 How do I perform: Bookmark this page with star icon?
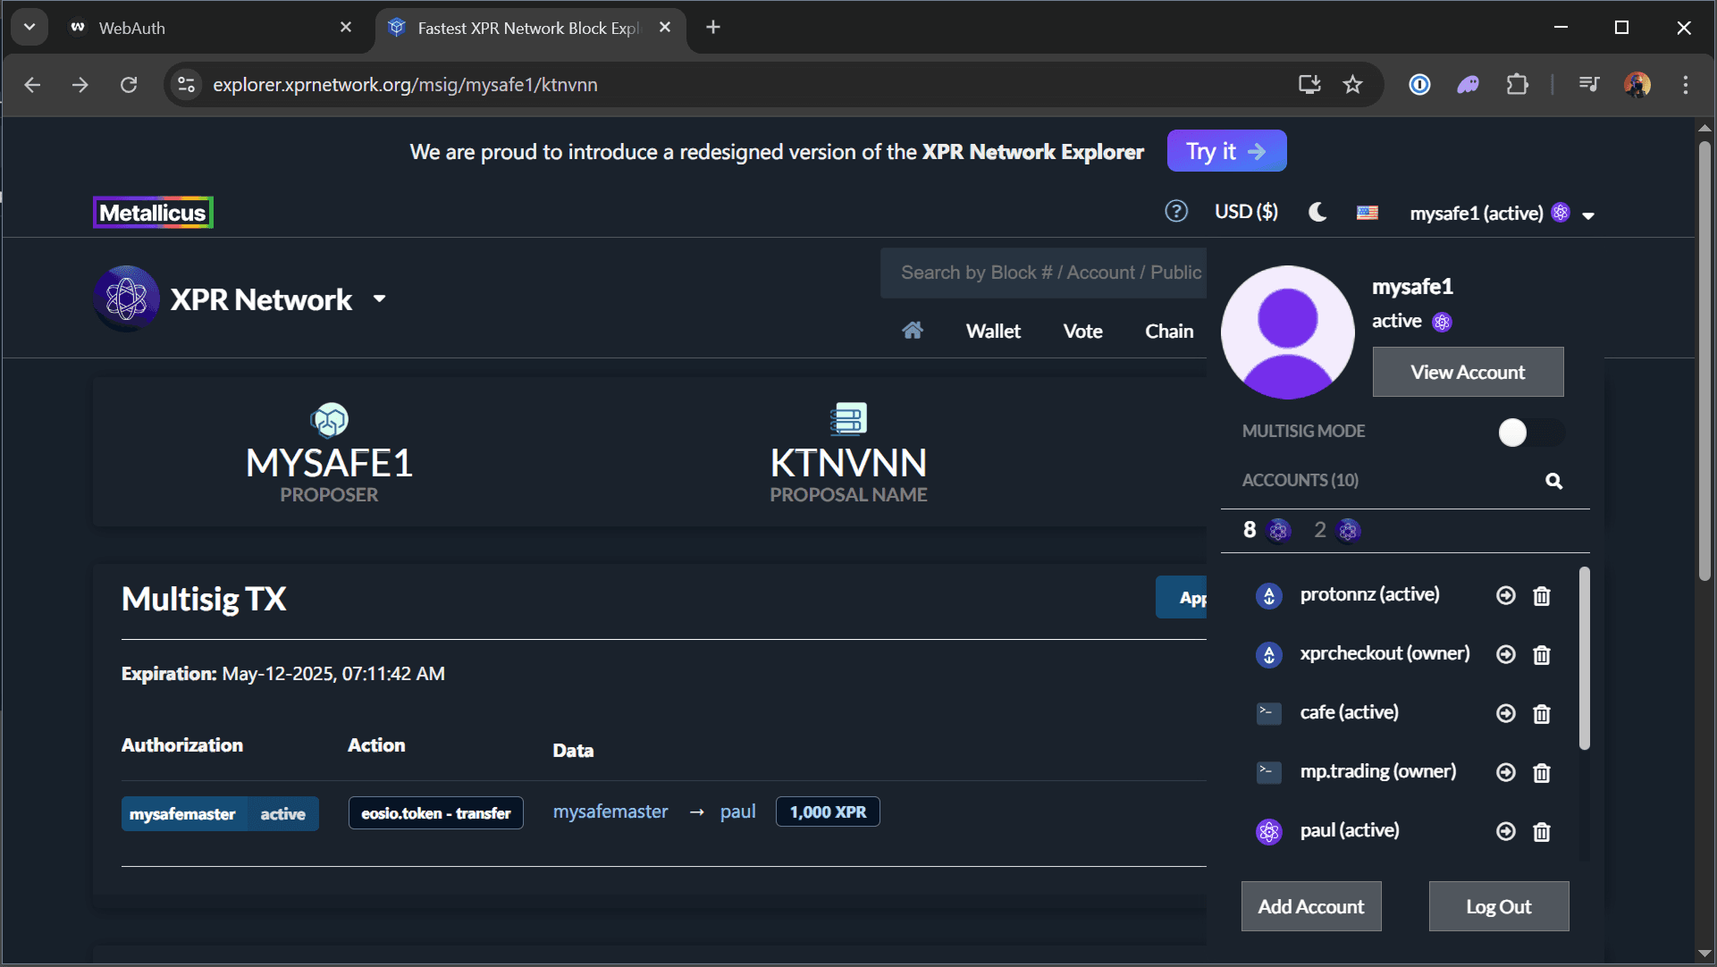[x=1353, y=84]
